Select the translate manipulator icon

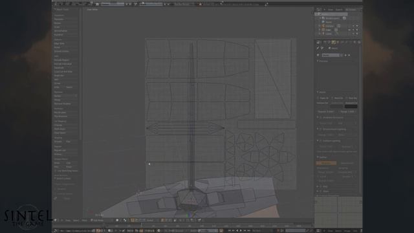click(x=136, y=220)
